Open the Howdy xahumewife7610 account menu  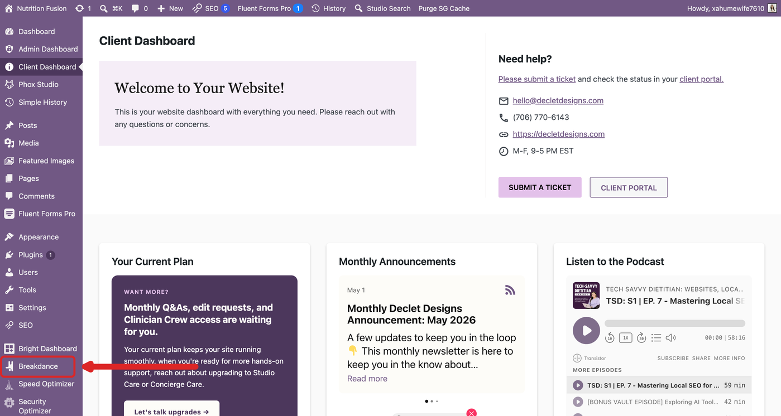tap(731, 8)
